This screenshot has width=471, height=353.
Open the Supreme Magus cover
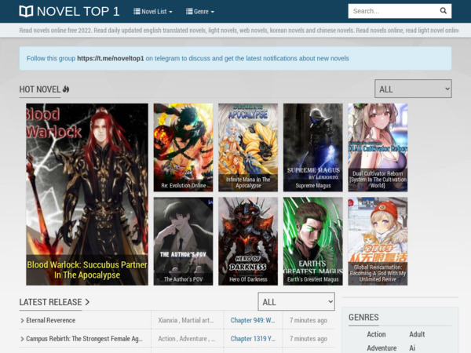(x=313, y=147)
